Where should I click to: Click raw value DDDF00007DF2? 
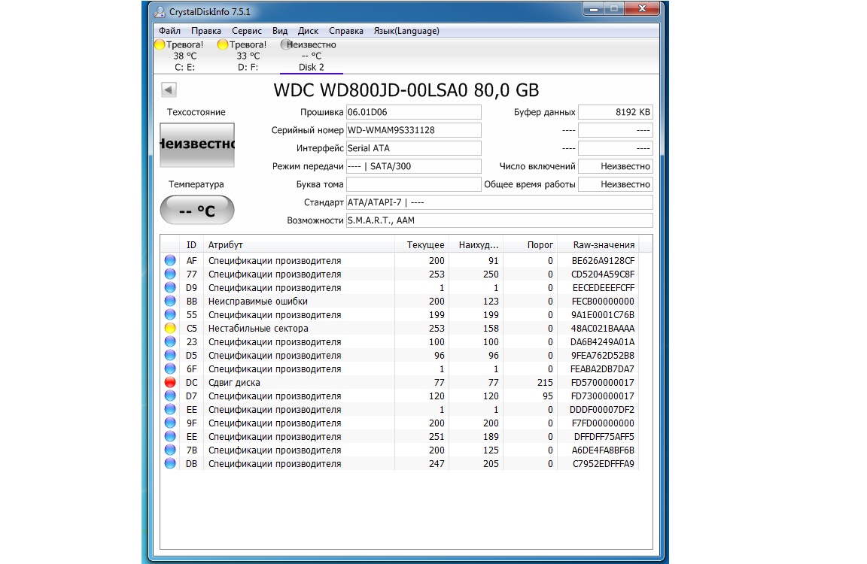[602, 409]
